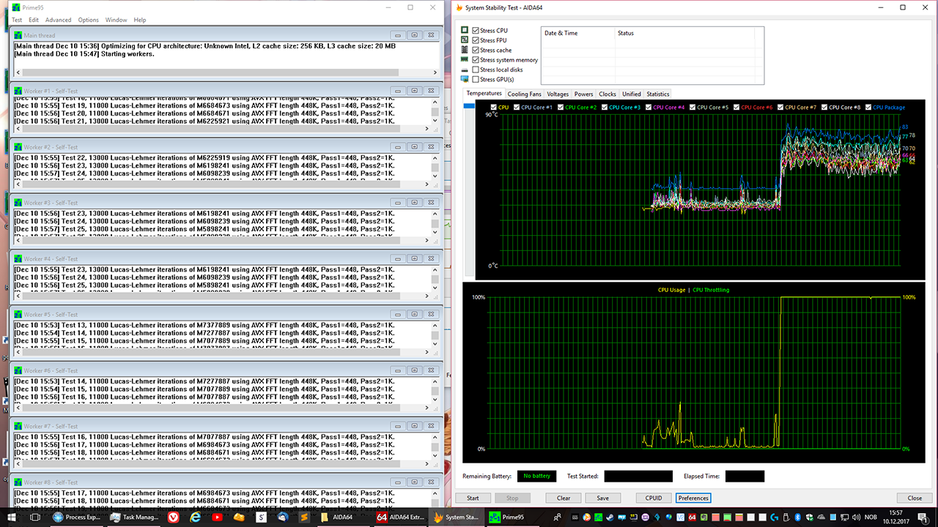938x527 pixels.
Task: Switch to the Powers tab
Action: coord(584,94)
